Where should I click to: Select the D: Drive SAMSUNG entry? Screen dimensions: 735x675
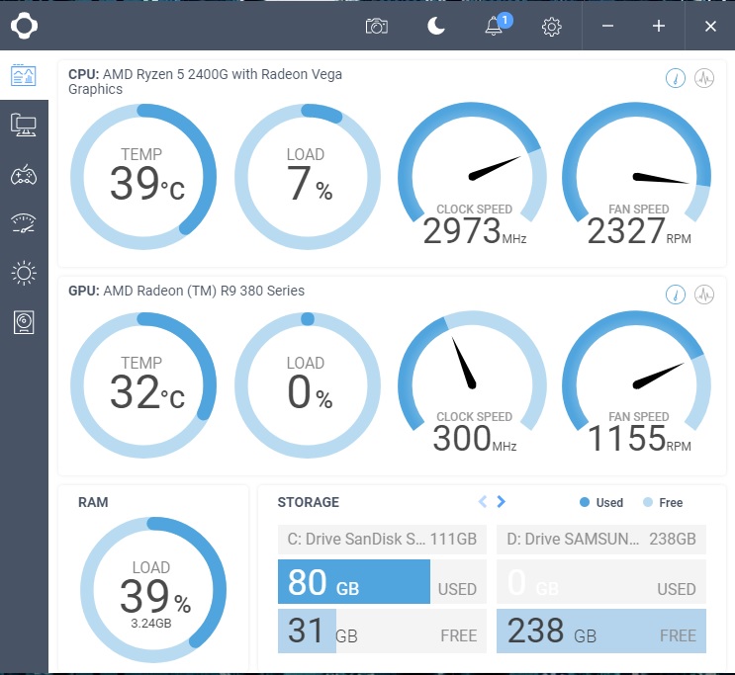601,540
